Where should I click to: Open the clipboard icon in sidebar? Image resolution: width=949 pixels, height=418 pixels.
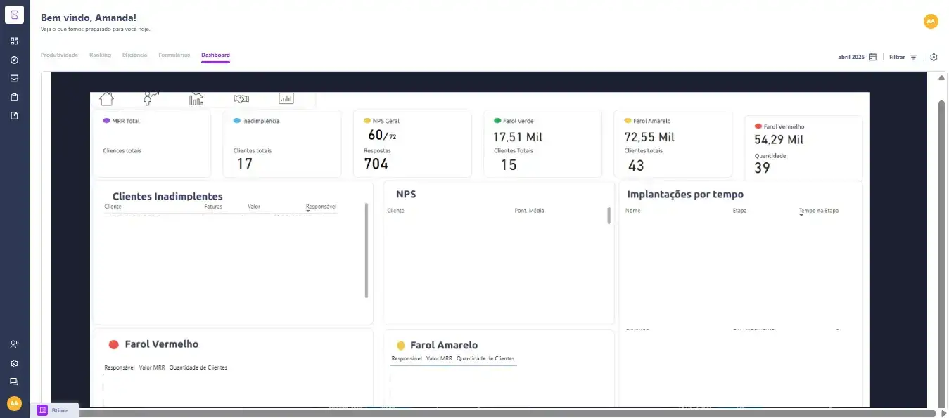pyautogui.click(x=14, y=97)
